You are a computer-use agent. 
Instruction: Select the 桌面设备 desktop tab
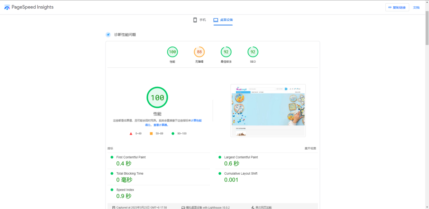pos(223,20)
